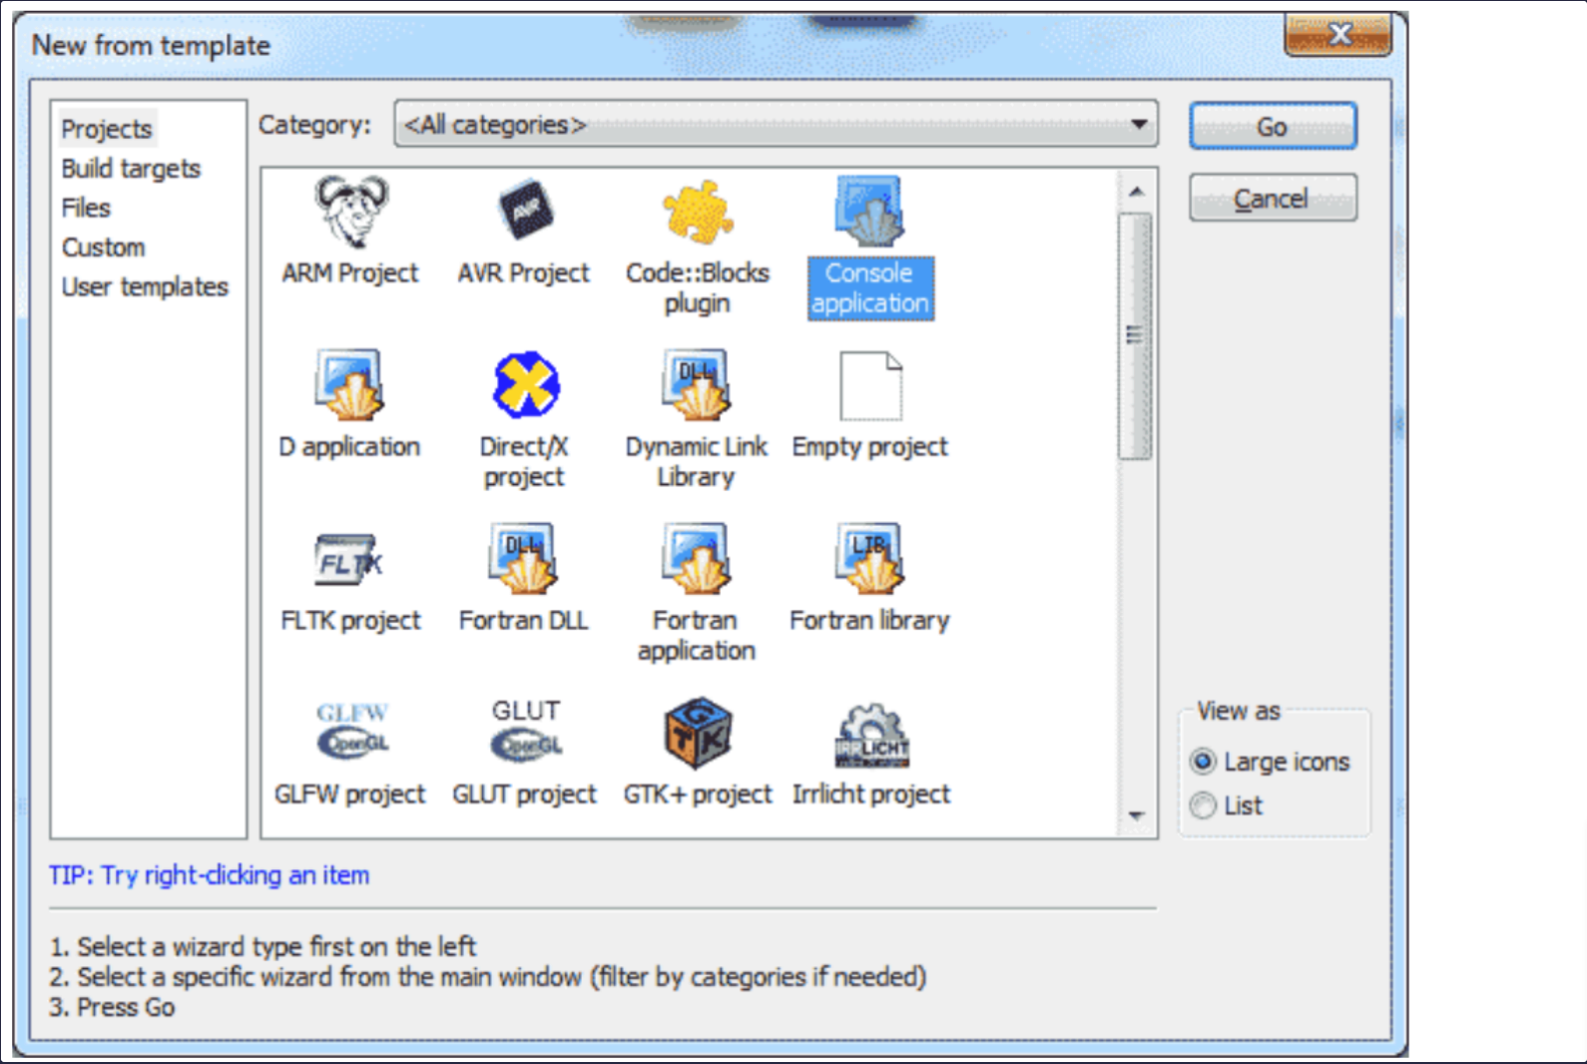This screenshot has height=1064, width=1587.
Task: Open the User templates section
Action: (145, 287)
